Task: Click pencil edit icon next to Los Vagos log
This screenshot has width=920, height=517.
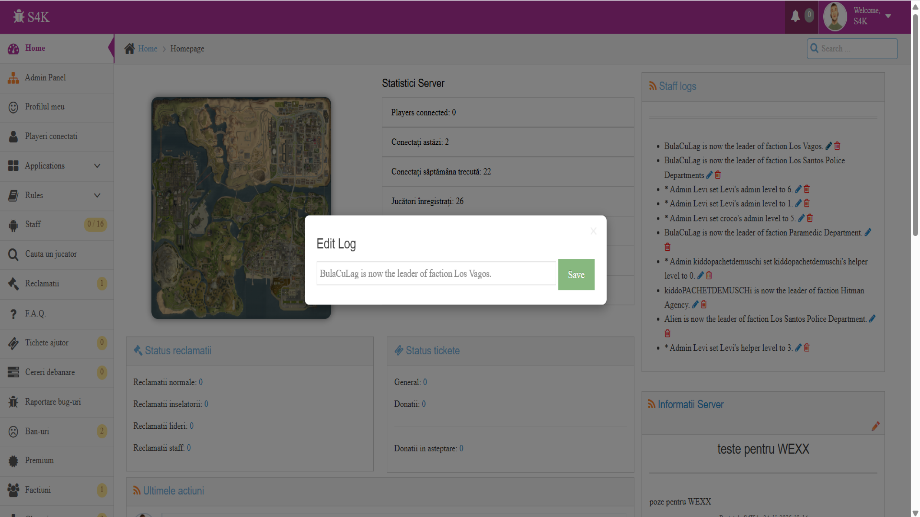Action: [829, 146]
